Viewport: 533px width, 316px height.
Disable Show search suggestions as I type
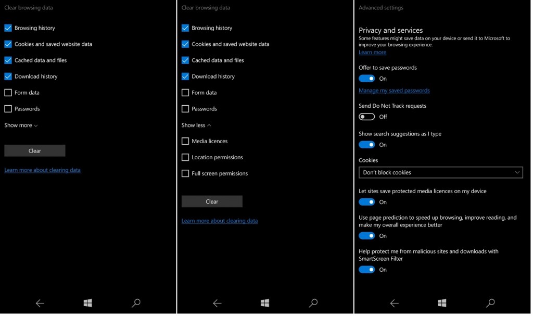[x=367, y=145]
